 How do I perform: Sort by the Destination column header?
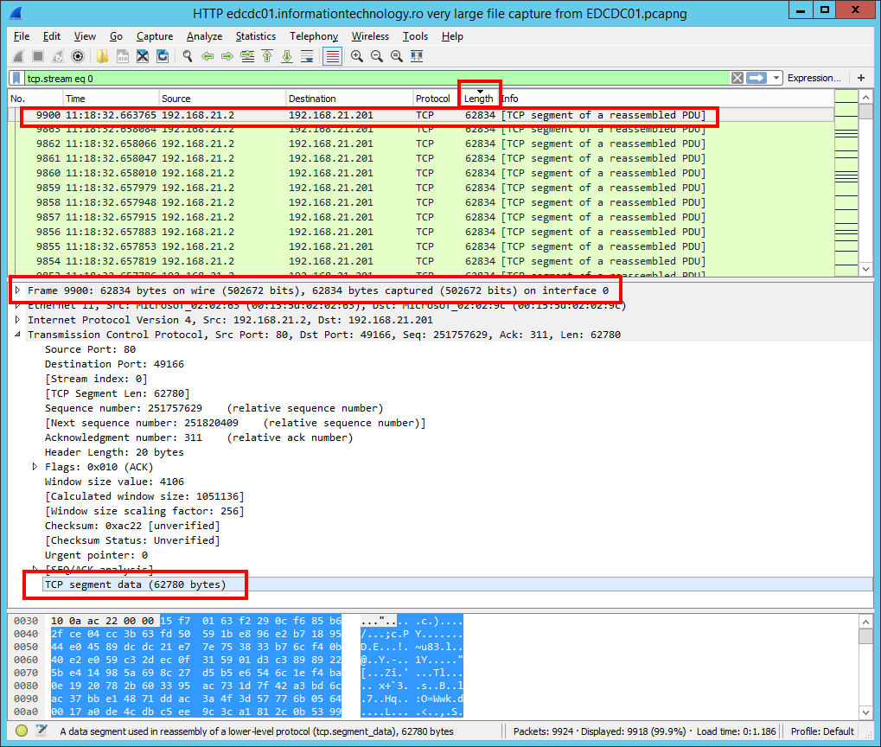pos(349,99)
